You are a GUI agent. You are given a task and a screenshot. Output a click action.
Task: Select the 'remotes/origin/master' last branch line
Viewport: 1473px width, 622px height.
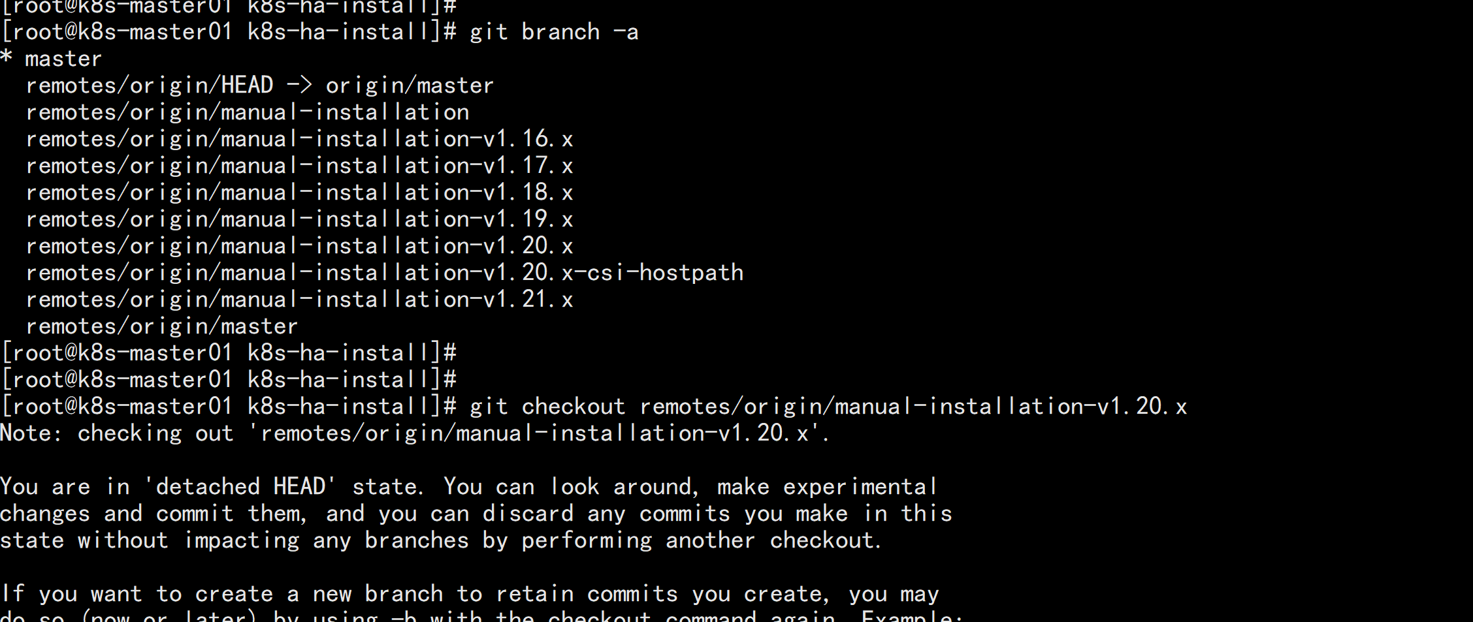[x=162, y=326]
